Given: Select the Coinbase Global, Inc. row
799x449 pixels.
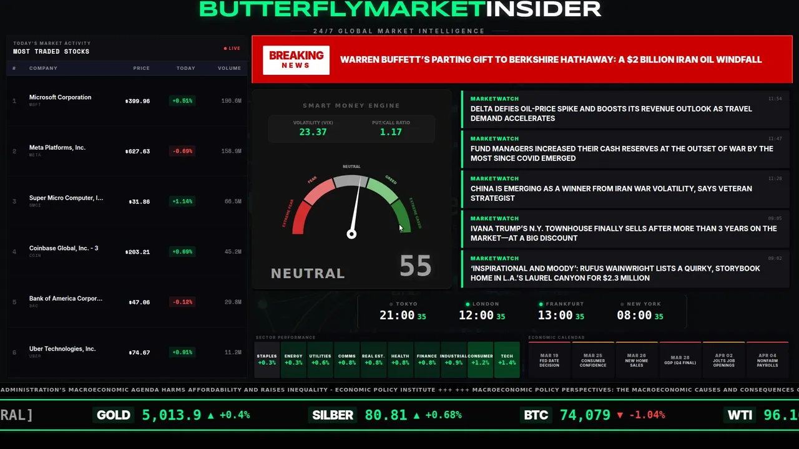Looking at the screenshot, I should [127, 251].
